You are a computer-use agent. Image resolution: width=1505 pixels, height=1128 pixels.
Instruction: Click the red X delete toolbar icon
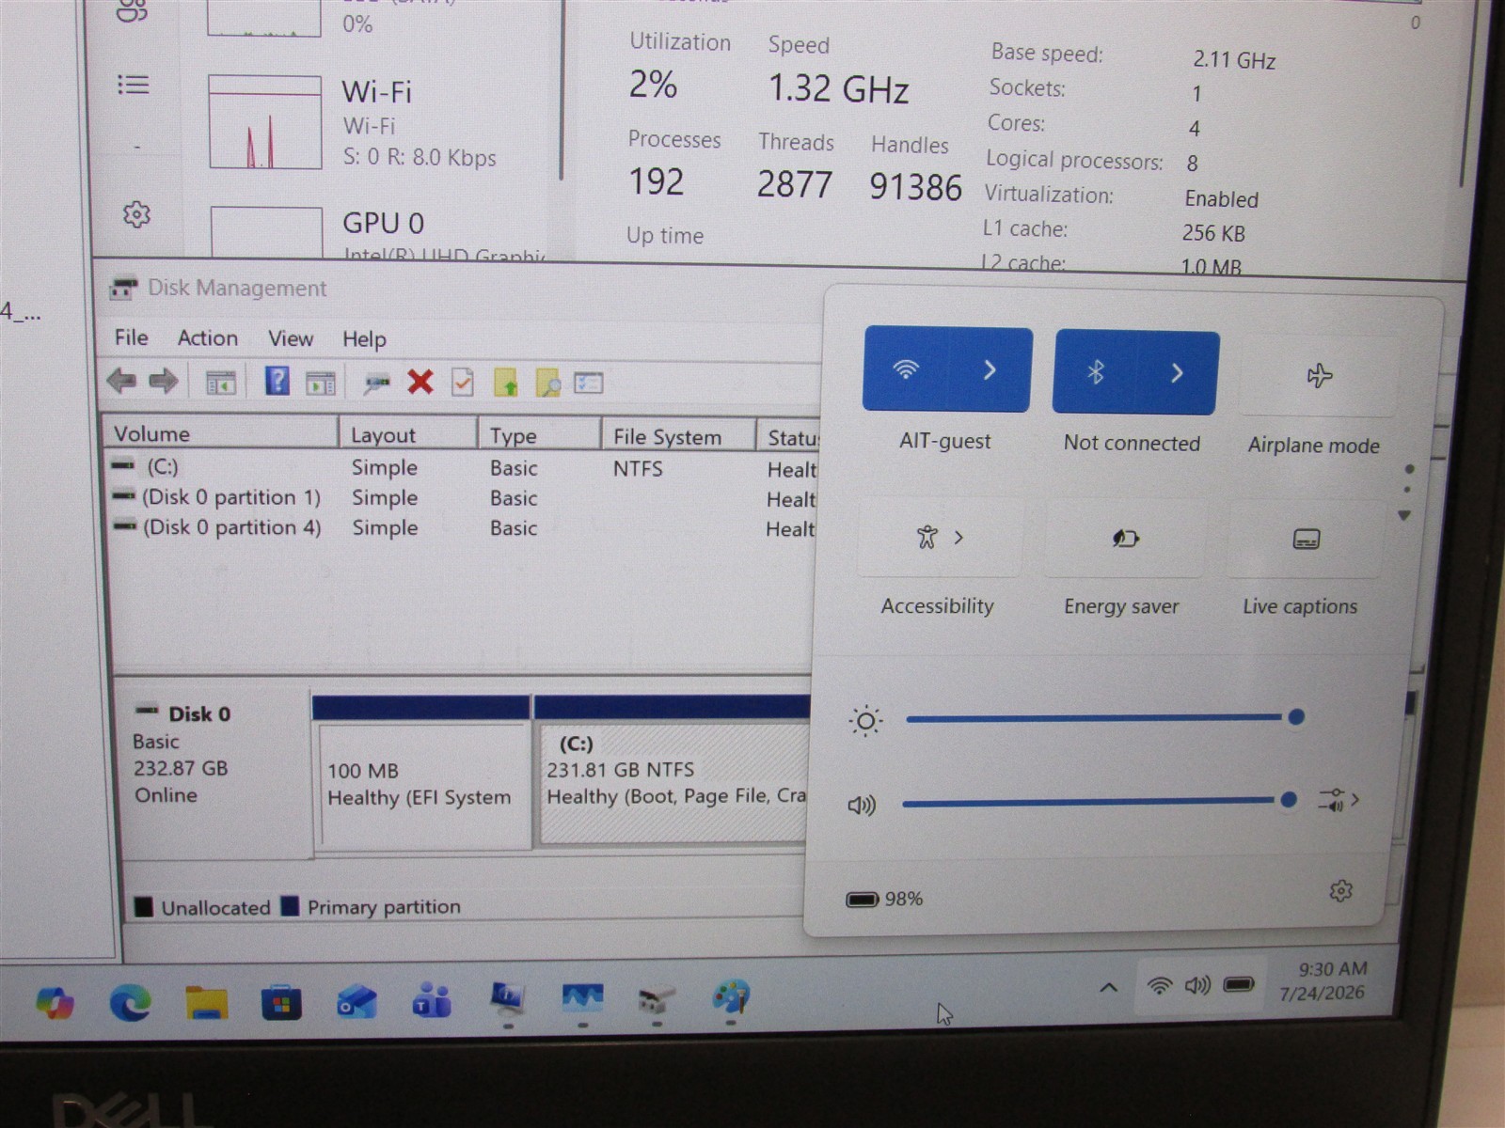click(420, 382)
